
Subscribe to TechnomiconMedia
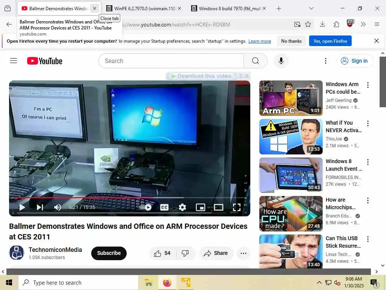tap(109, 253)
